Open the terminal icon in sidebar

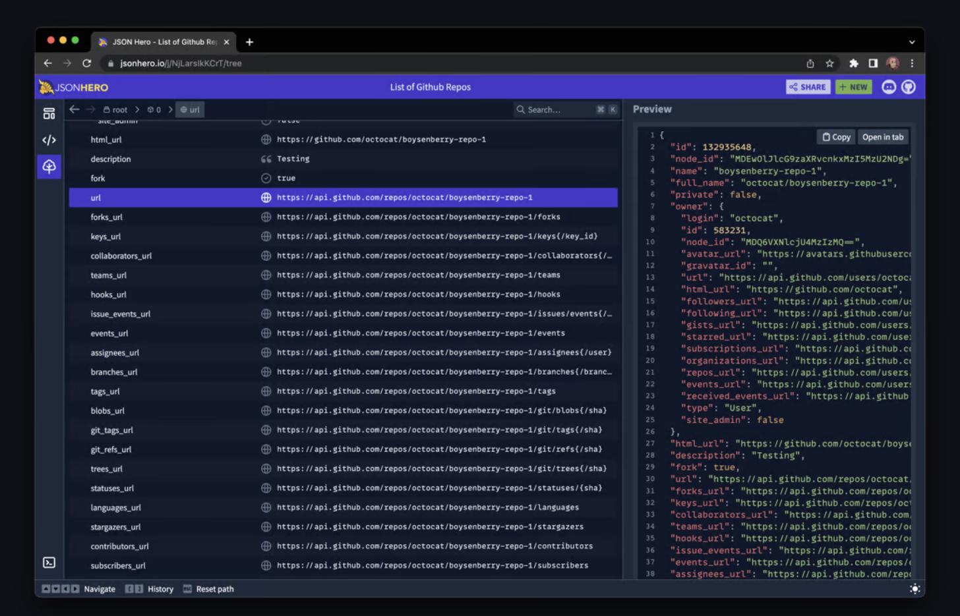pyautogui.click(x=49, y=563)
